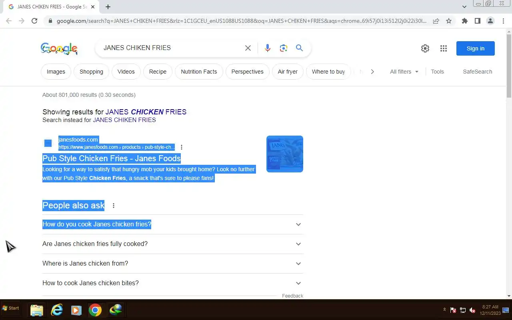
Task: Open the Google apps grid
Action: pos(443,48)
